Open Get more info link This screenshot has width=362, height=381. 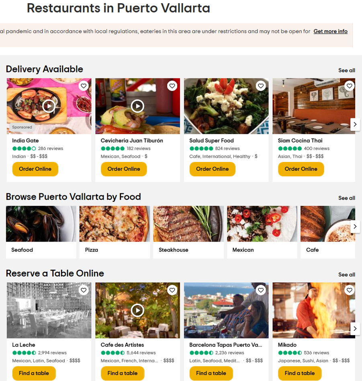pyautogui.click(x=330, y=31)
